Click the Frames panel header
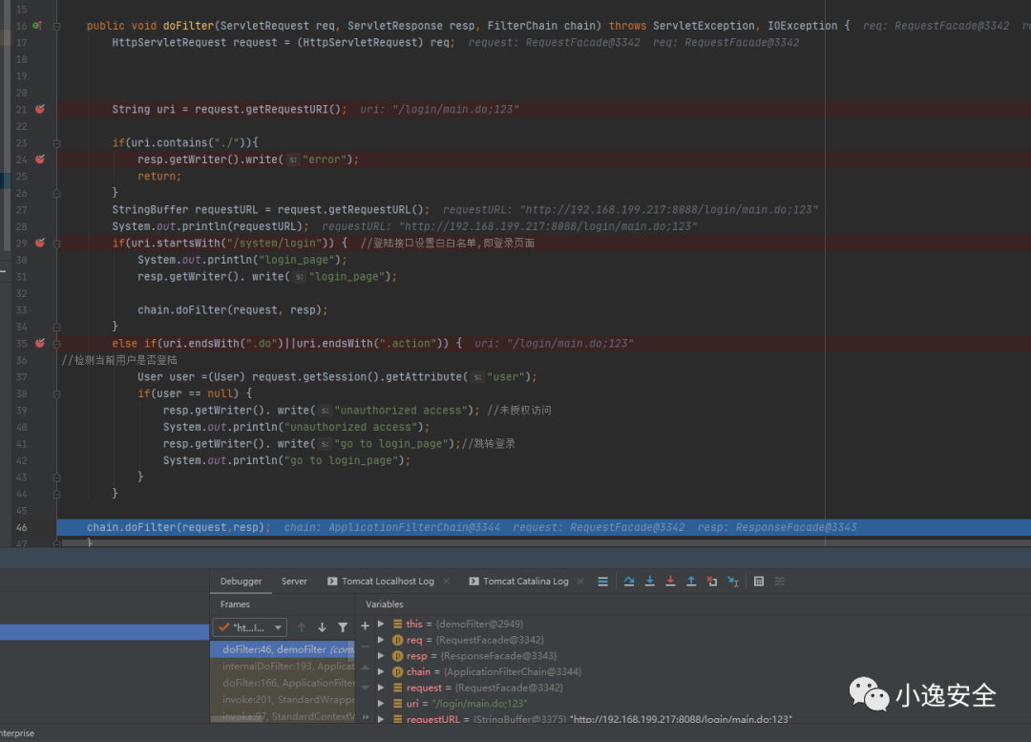The width and height of the screenshot is (1031, 742). [235, 604]
